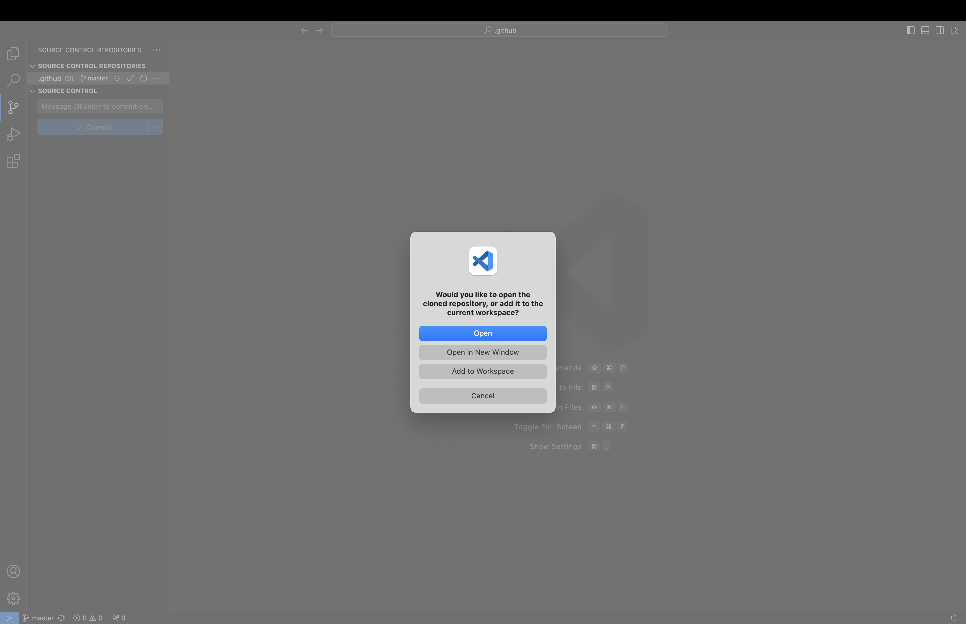
Task: Click the commit message input field
Action: click(99, 106)
